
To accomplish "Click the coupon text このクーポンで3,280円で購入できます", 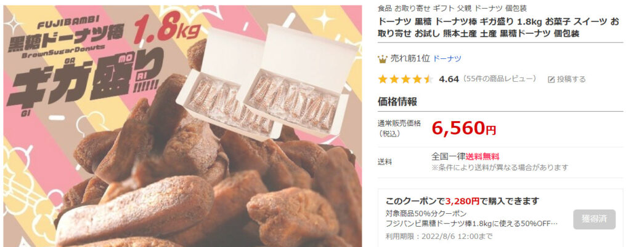I will coord(462,201).
